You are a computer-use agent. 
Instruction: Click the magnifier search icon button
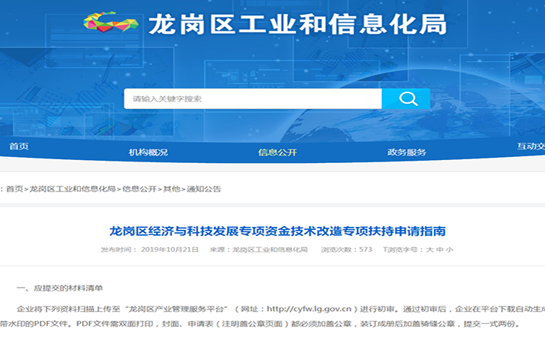(406, 99)
